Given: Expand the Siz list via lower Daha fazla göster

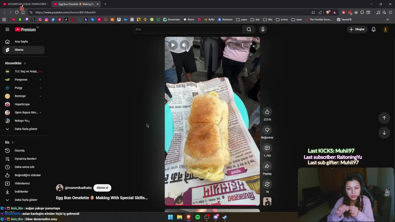Looking at the screenshot, I should point(23,200).
